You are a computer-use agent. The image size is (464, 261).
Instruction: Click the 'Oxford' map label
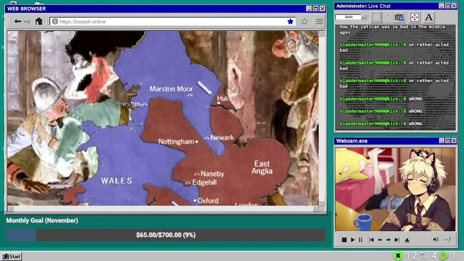coord(208,200)
